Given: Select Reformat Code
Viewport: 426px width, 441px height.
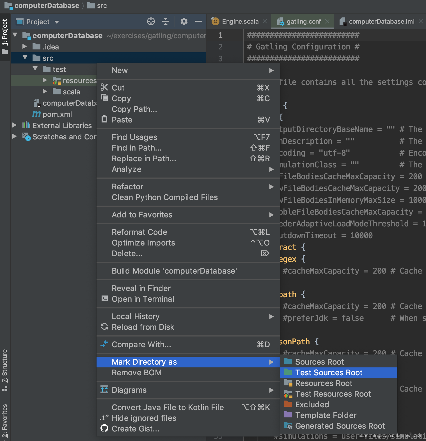Looking at the screenshot, I should point(188,232).
